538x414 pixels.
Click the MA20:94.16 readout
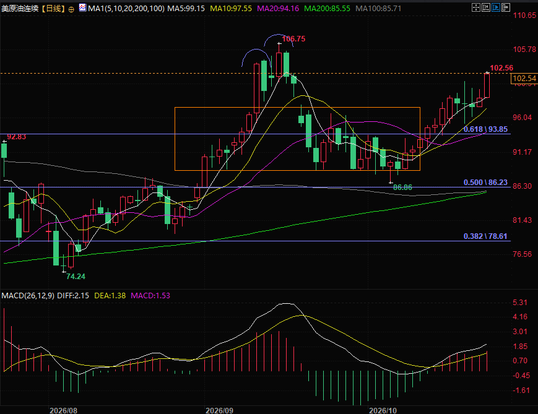[278, 9]
